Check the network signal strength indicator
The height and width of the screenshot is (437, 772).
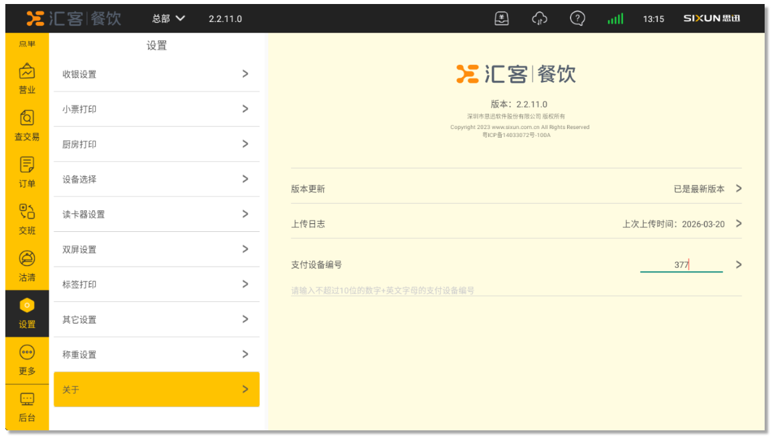615,19
